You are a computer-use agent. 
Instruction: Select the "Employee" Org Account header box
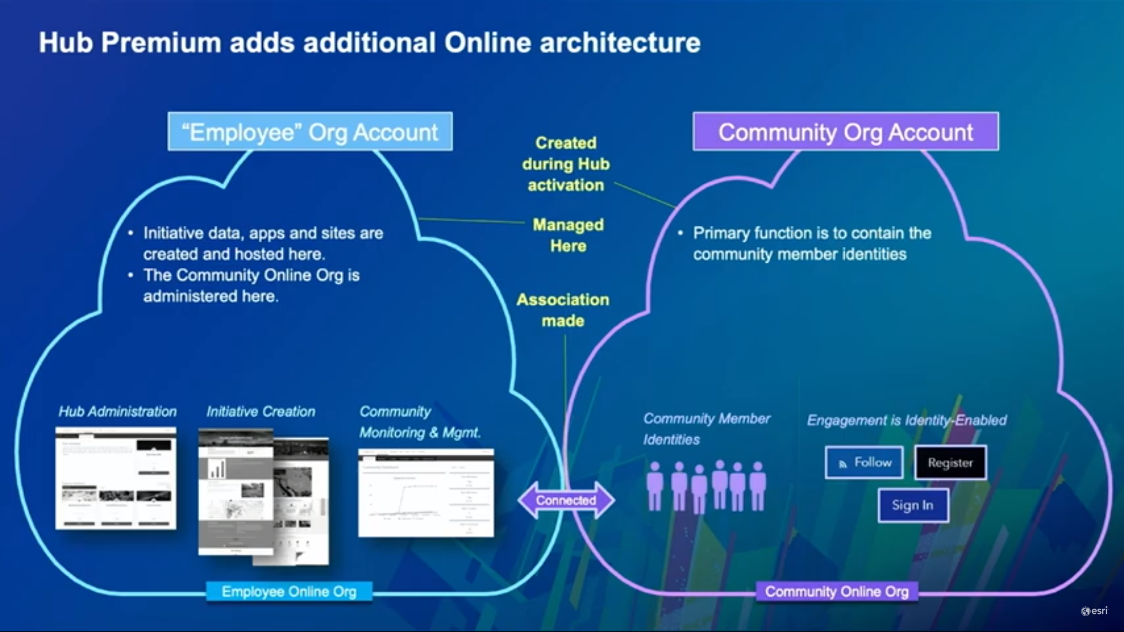tap(310, 132)
